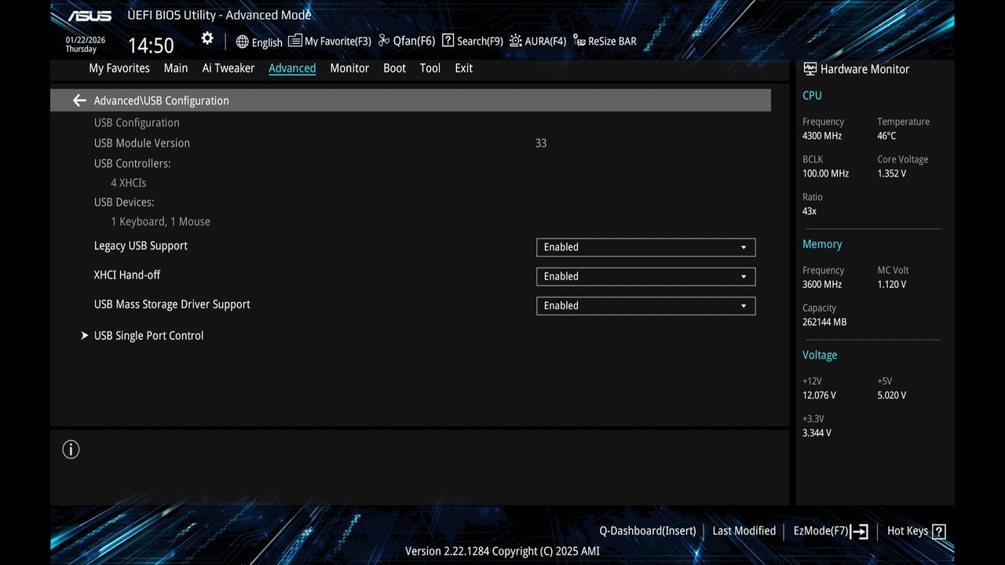Open the settings gear icon
The width and height of the screenshot is (1005, 565).
click(207, 38)
